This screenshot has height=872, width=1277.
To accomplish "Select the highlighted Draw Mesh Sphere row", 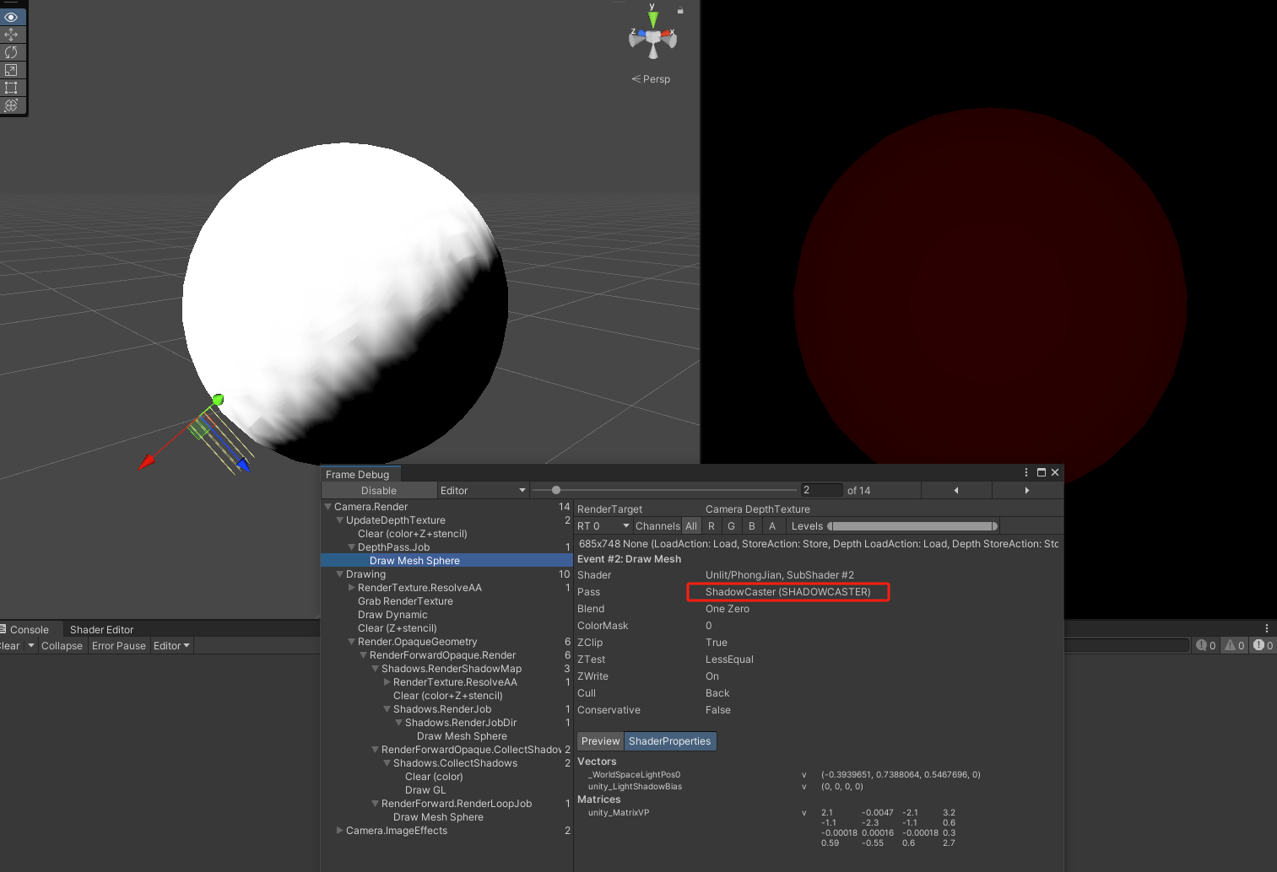I will tap(446, 561).
